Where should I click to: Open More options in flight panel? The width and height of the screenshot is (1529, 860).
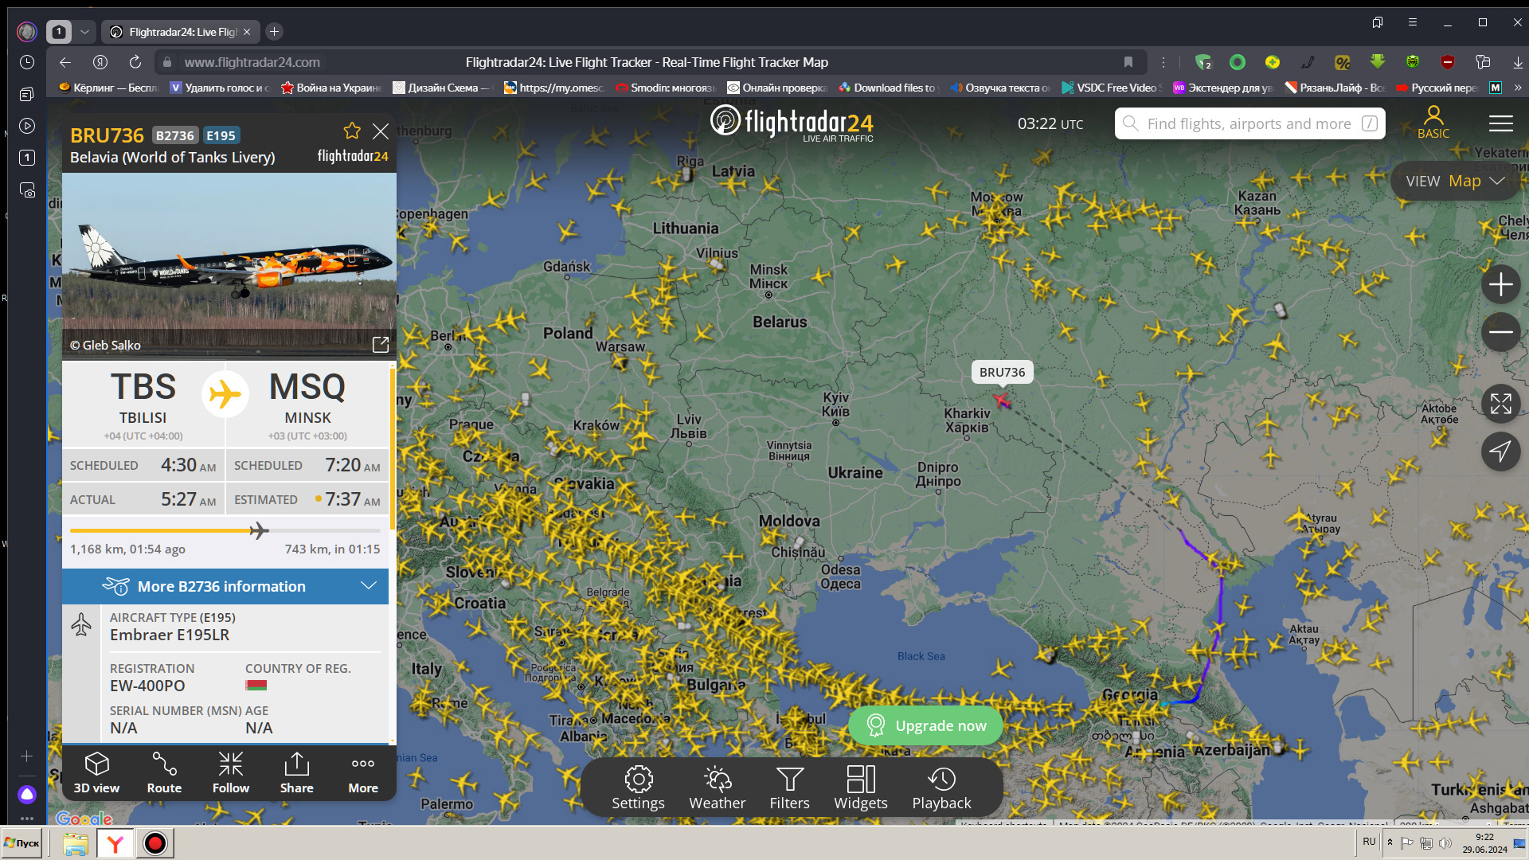363,772
